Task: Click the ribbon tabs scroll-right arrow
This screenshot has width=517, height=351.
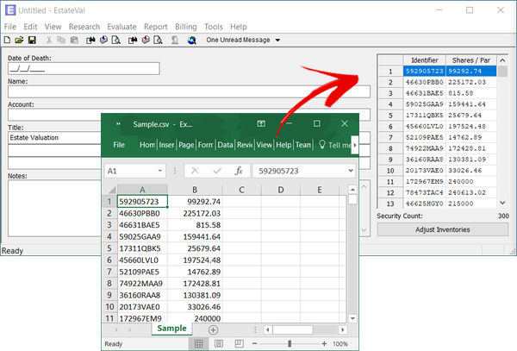Action: pos(355,145)
